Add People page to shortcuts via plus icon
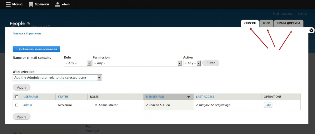Image resolution: width=315 pixels, height=134 pixels. click(28, 24)
